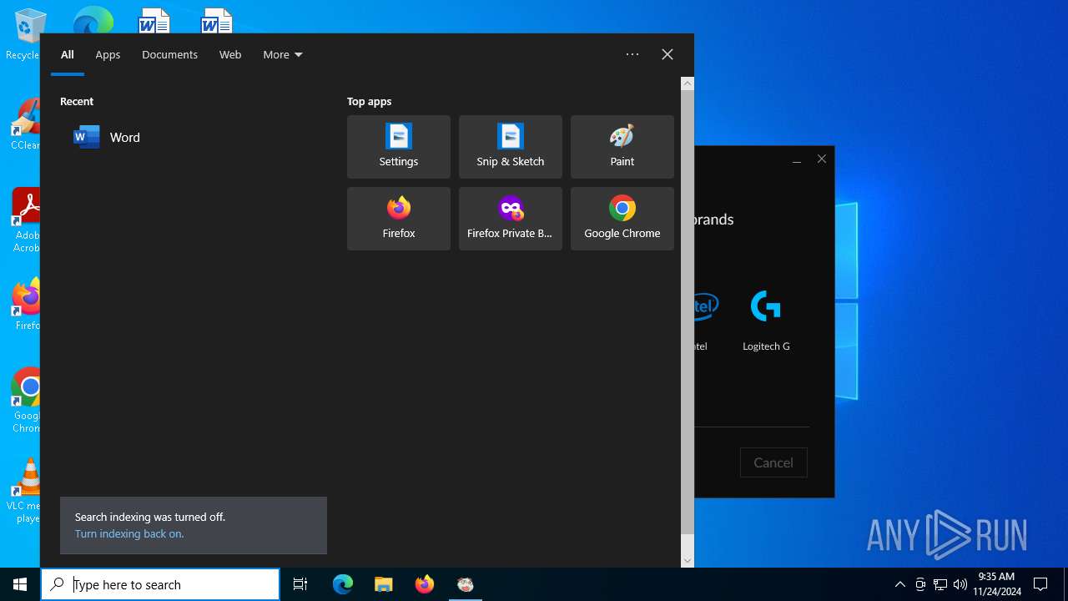This screenshot has width=1068, height=601.
Task: Launch Microsoft Edge from the taskbar
Action: tap(343, 584)
